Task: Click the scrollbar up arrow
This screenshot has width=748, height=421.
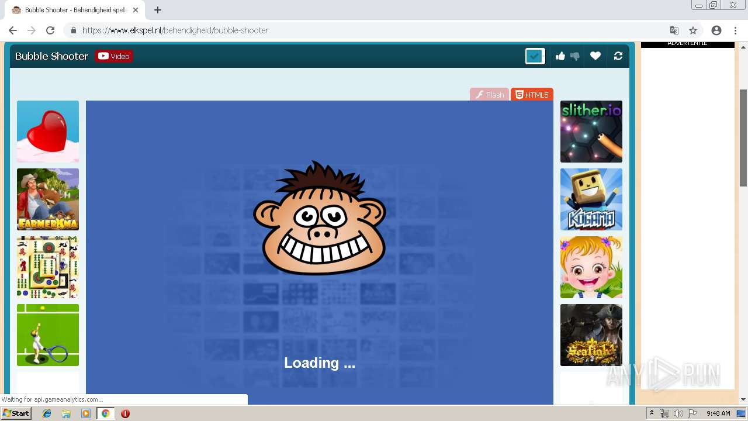Action: (743, 47)
